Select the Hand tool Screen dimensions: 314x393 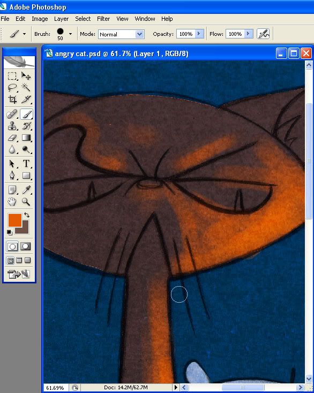pos(12,201)
